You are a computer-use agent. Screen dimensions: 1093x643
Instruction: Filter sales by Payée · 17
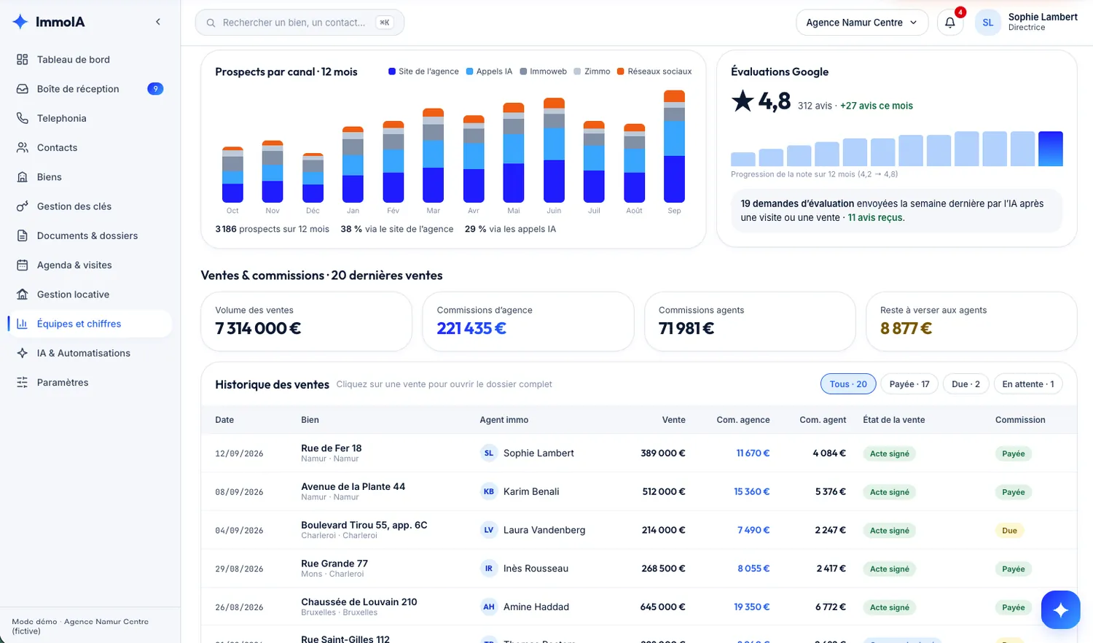point(909,384)
